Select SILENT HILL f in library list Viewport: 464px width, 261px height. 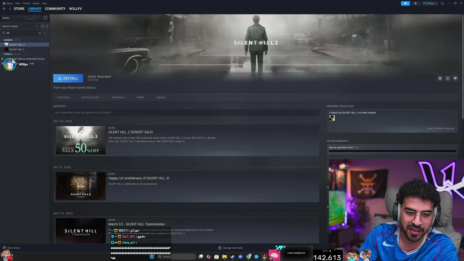coord(25,49)
